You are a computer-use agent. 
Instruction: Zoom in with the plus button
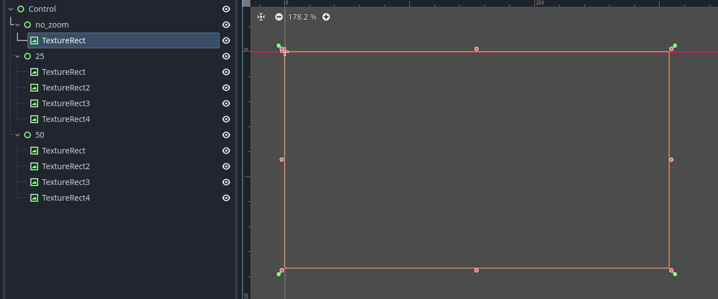[x=326, y=17]
